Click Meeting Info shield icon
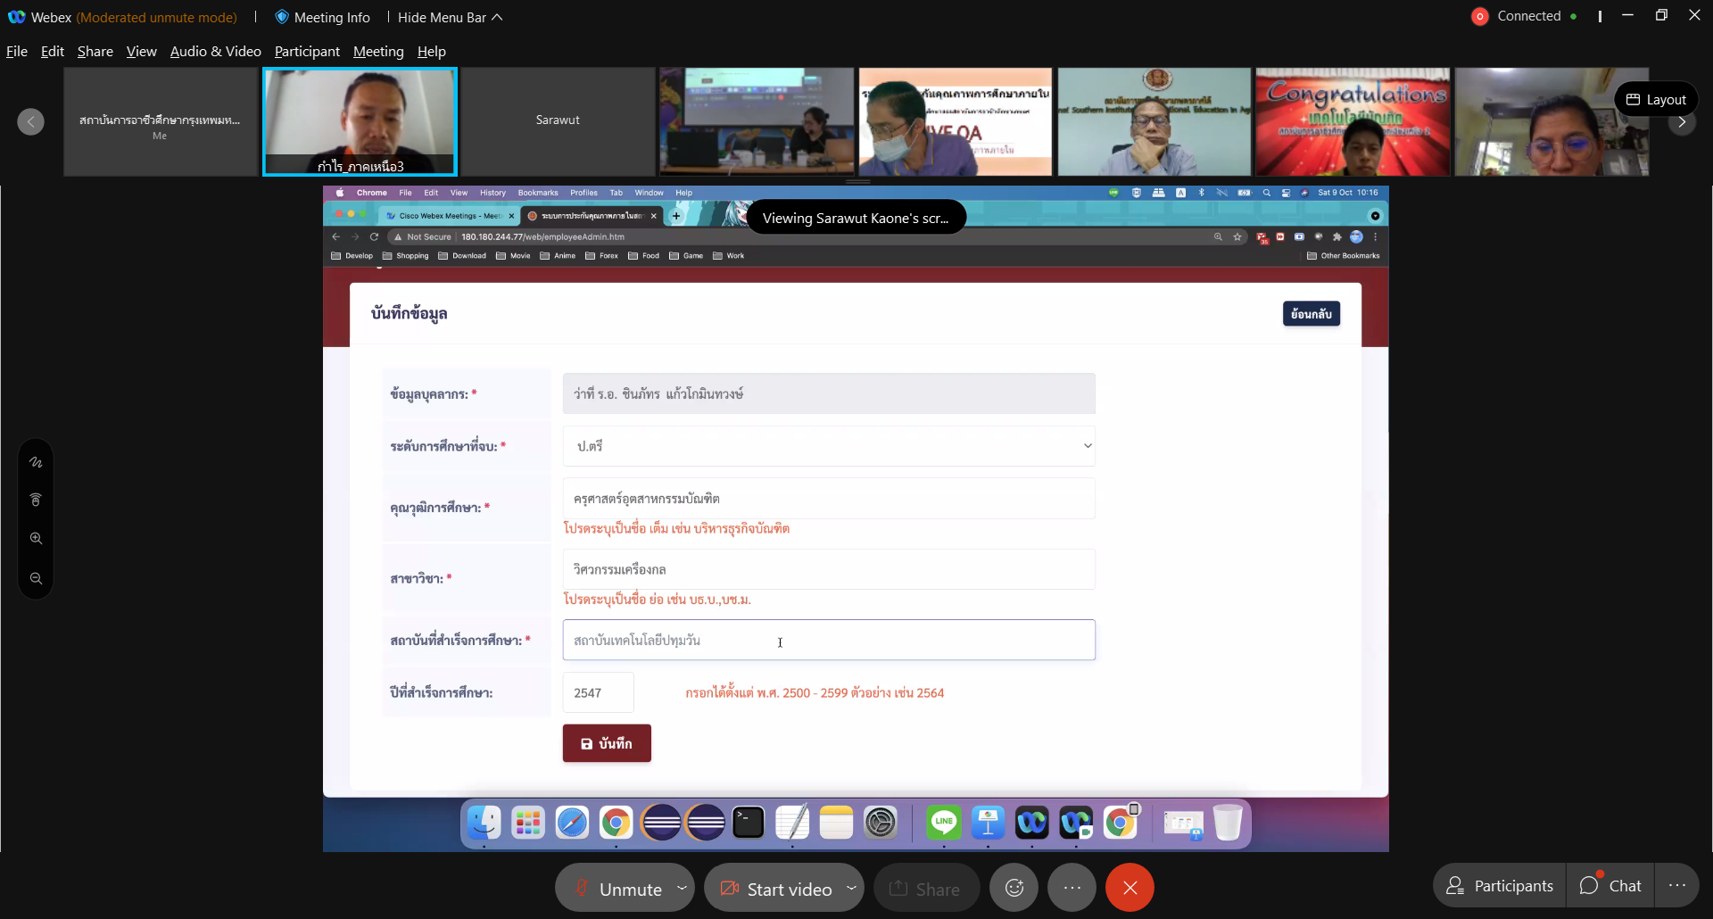The width and height of the screenshot is (1713, 919). (x=282, y=17)
